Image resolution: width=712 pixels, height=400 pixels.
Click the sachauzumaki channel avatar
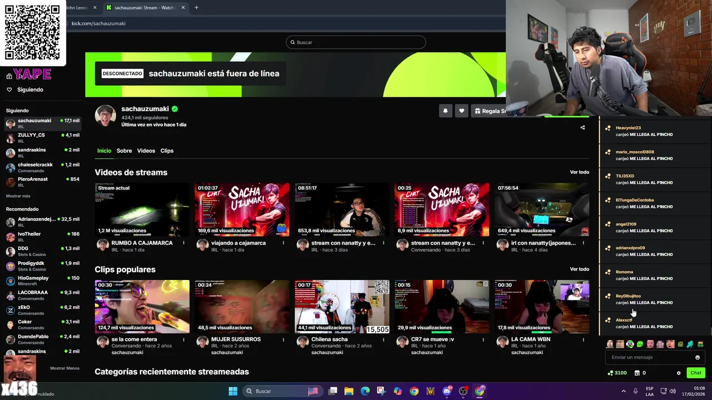[x=105, y=115]
